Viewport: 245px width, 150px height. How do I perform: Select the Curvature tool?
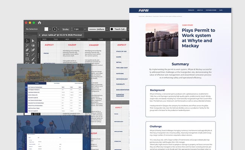coord(33,50)
